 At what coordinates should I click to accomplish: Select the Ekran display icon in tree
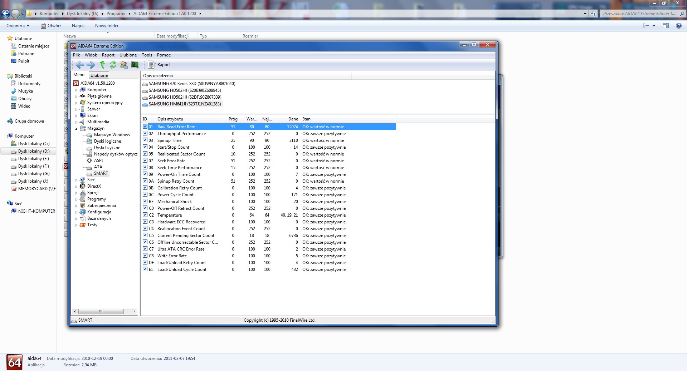tap(83, 115)
